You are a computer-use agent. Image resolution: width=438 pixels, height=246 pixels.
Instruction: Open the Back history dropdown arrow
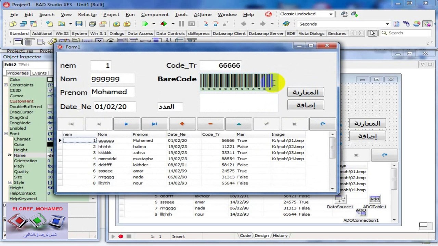point(253,24)
